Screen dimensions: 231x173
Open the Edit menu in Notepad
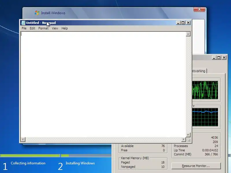click(x=32, y=28)
